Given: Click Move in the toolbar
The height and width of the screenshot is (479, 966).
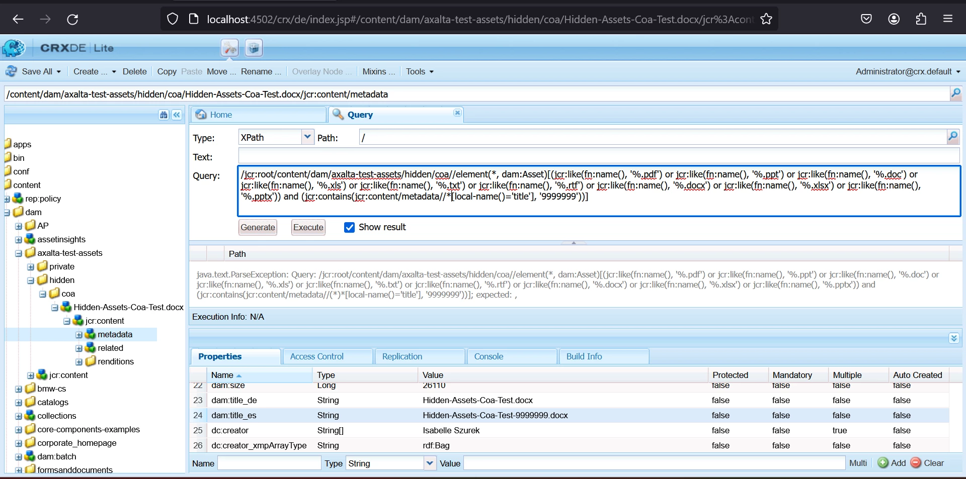Looking at the screenshot, I should pyautogui.click(x=221, y=72).
